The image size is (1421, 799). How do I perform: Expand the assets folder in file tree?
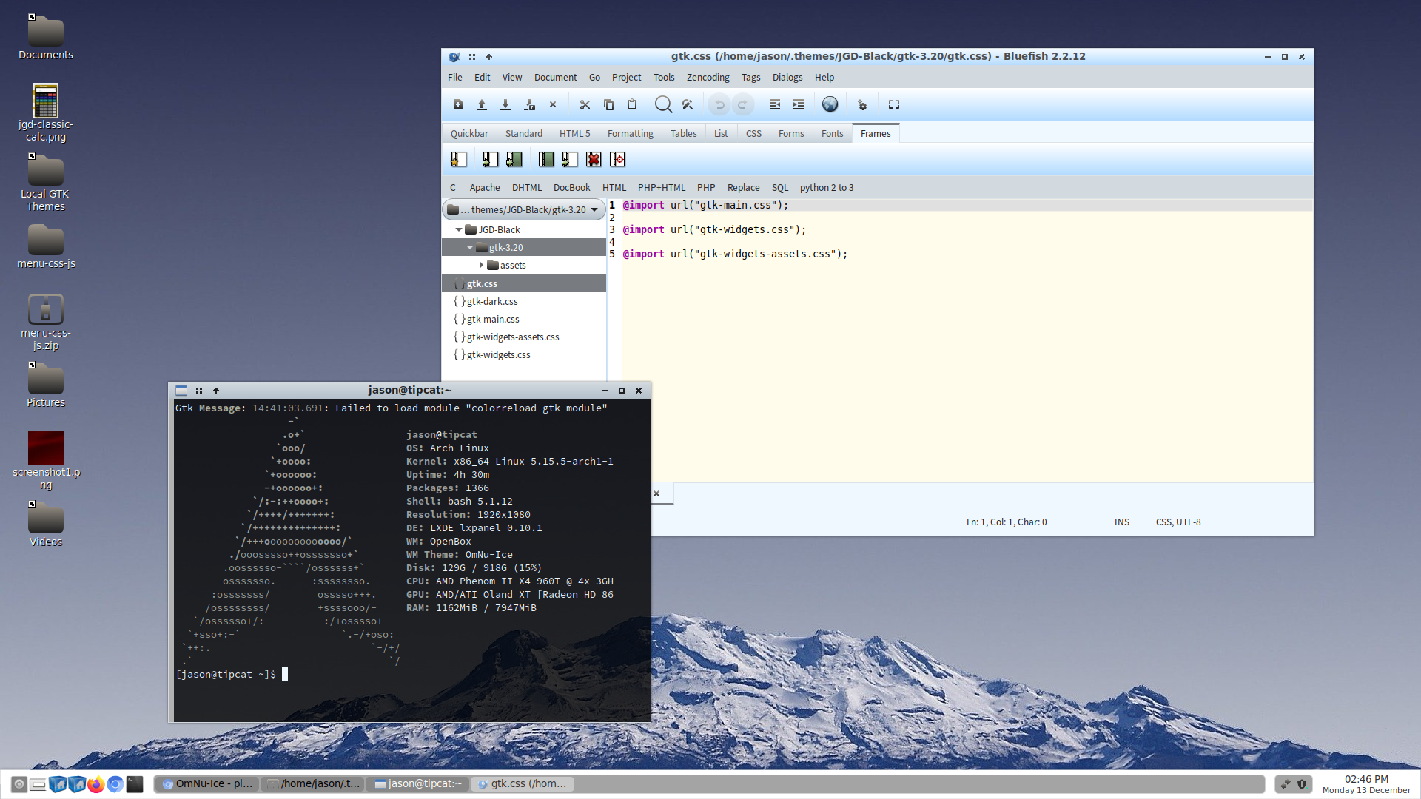tap(481, 266)
